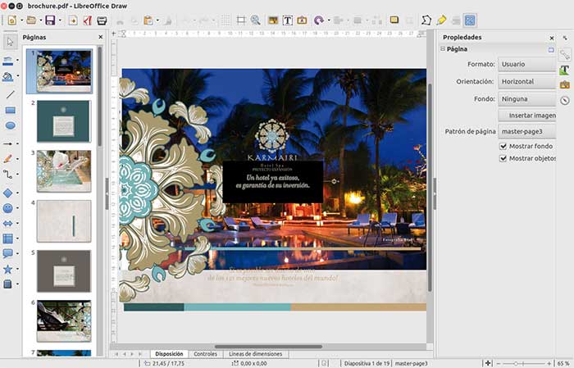Select page 2 thumbnail in Páginas panel
This screenshot has width=574, height=368.
point(63,121)
